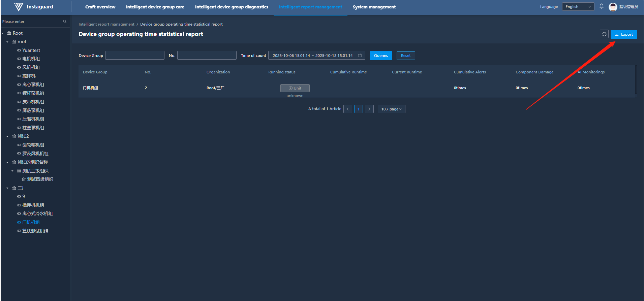
Task: Collapse the lowercase root organization node
Action: (x=7, y=42)
